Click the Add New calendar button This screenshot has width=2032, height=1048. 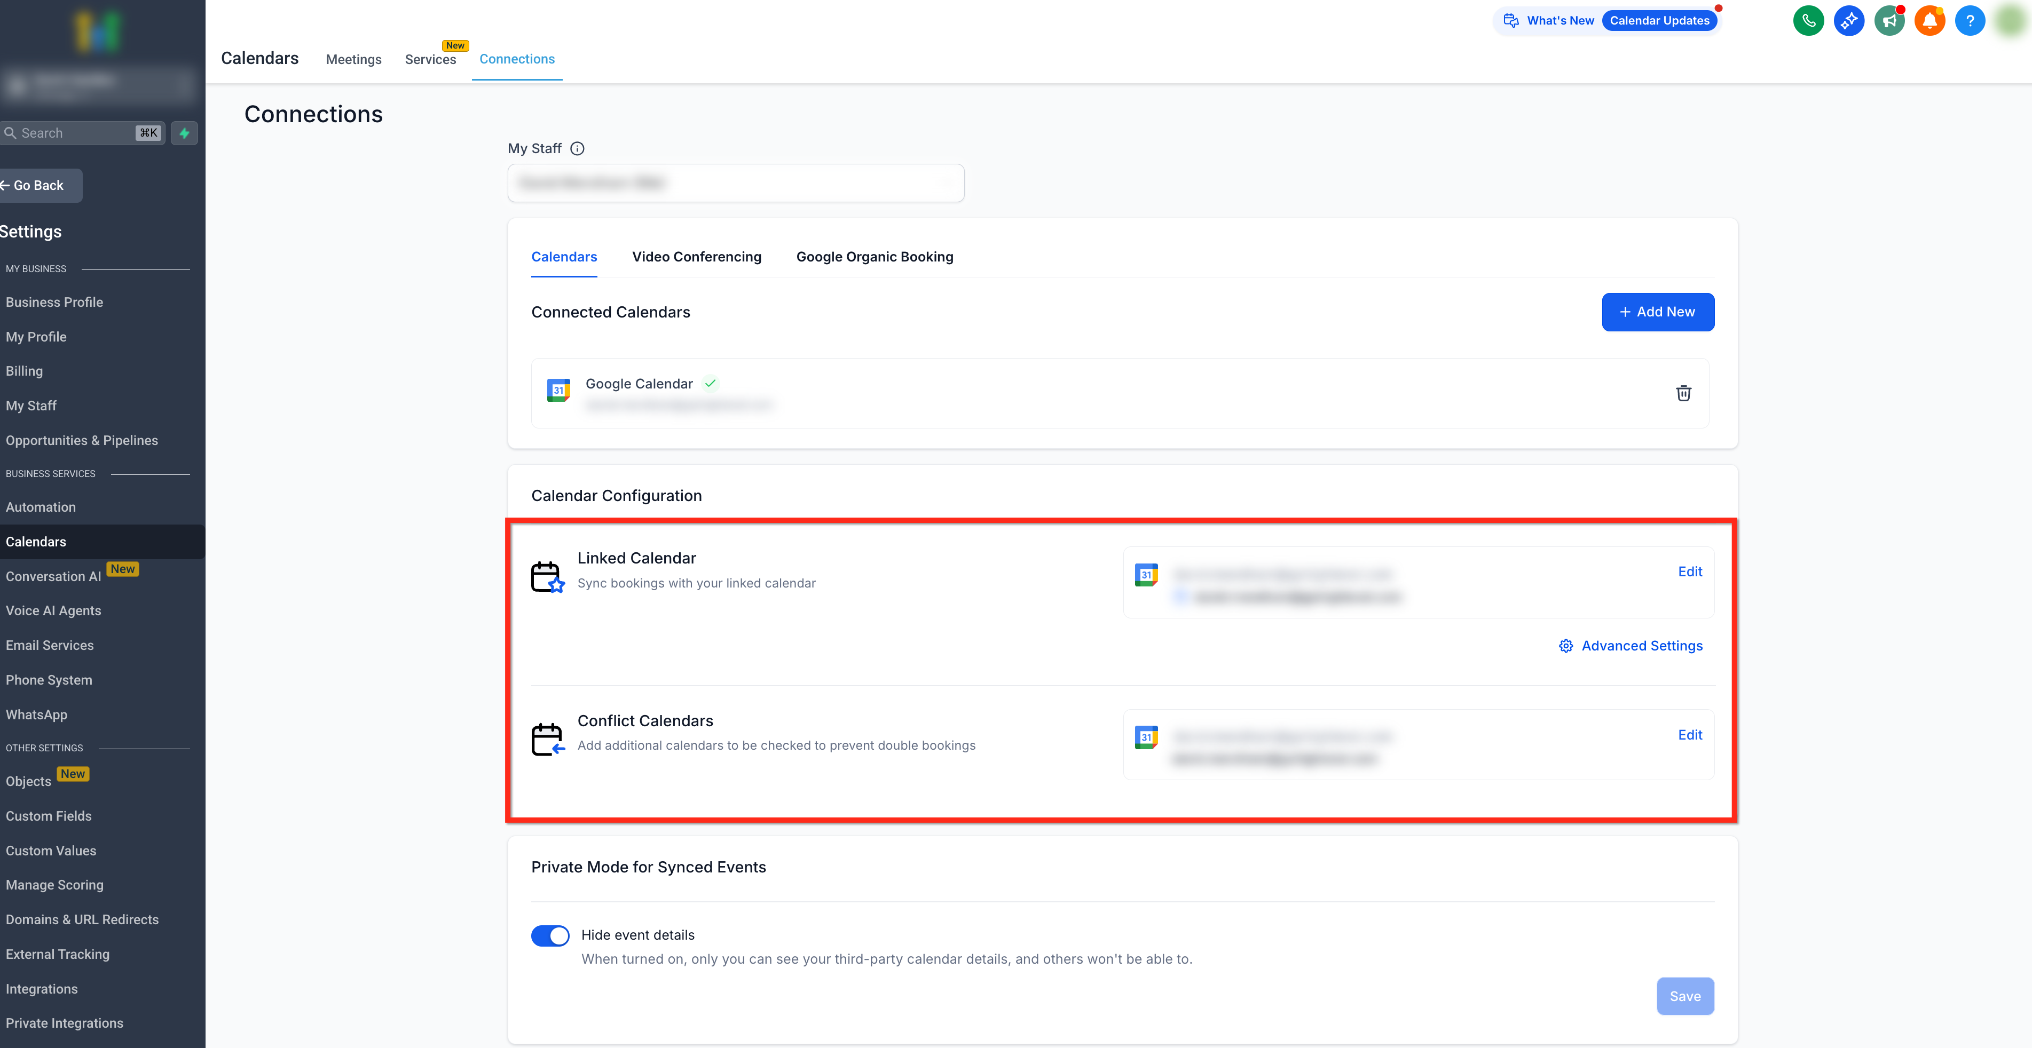(1657, 312)
